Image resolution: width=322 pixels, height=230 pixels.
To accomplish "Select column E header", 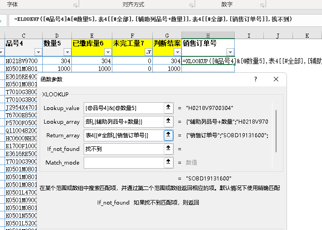I will click(92, 35).
